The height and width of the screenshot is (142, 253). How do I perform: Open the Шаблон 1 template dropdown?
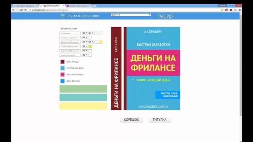click(x=131, y=15)
